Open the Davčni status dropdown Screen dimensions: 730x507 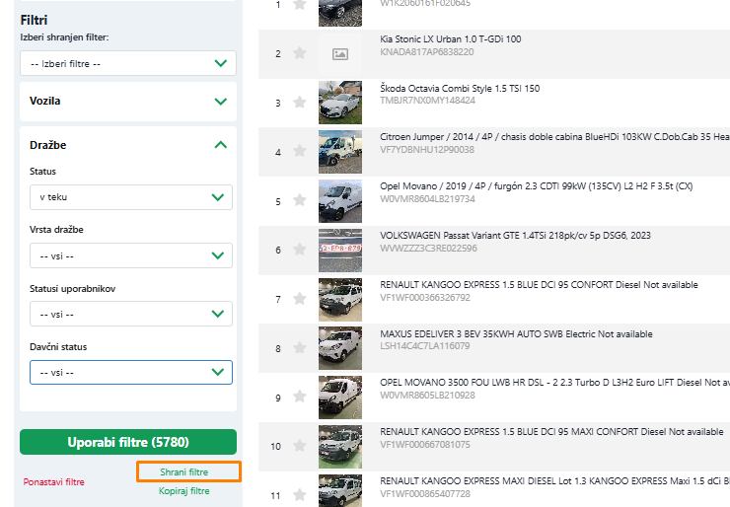131,372
